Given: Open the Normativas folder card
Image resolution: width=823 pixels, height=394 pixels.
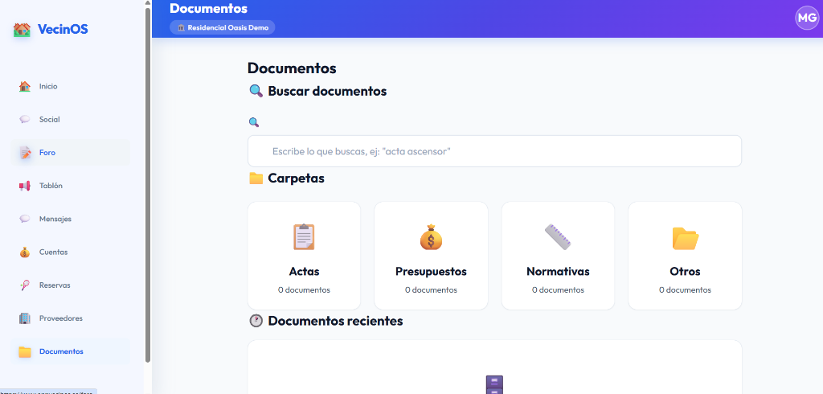Looking at the screenshot, I should 558,256.
